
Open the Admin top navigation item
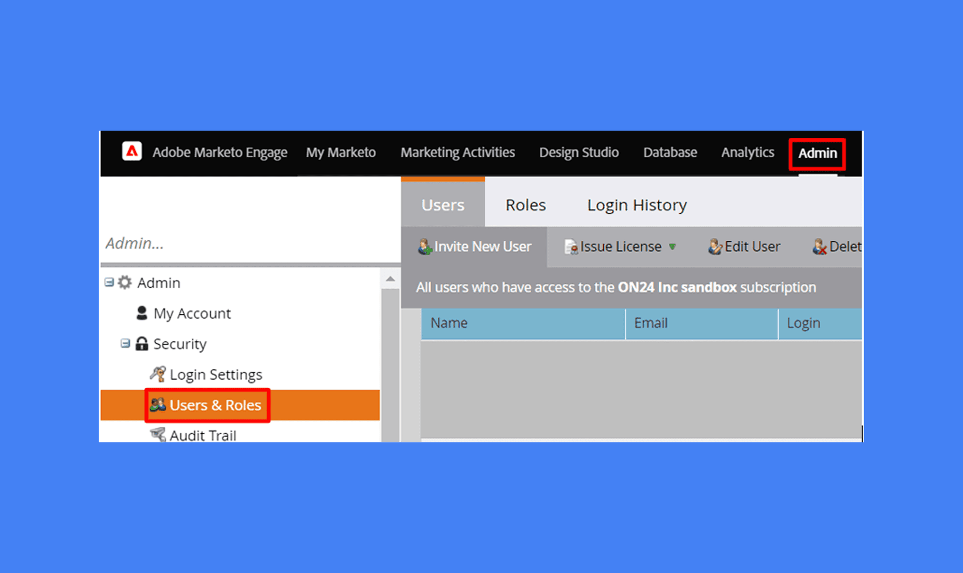click(817, 153)
